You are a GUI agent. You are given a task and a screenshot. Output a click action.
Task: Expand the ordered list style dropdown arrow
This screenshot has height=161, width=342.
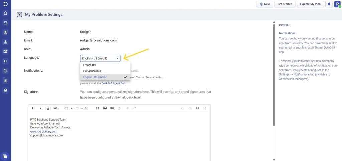click(x=71, y=108)
